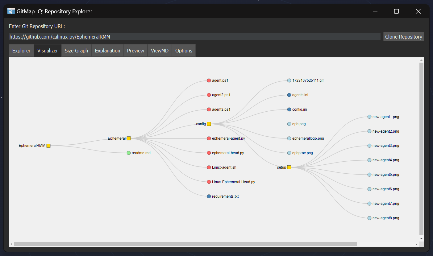Switch to the Visualizer tab
Image resolution: width=433 pixels, height=256 pixels.
click(x=48, y=51)
